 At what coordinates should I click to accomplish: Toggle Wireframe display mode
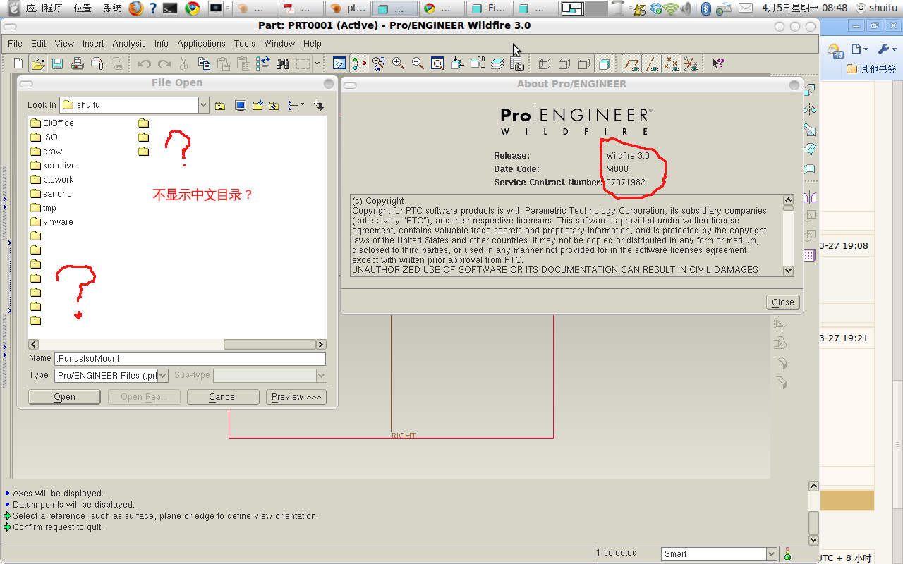click(545, 63)
